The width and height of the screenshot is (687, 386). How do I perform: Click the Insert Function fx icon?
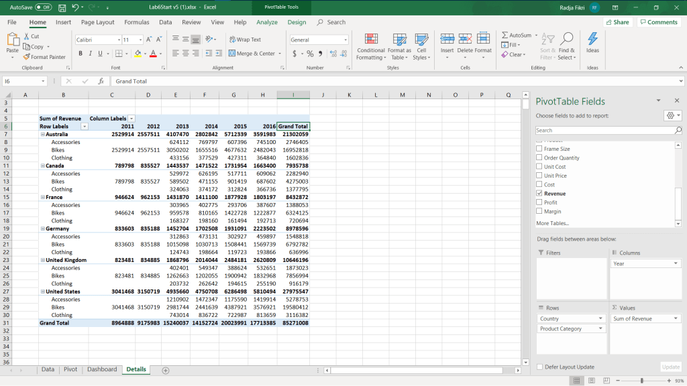click(101, 81)
